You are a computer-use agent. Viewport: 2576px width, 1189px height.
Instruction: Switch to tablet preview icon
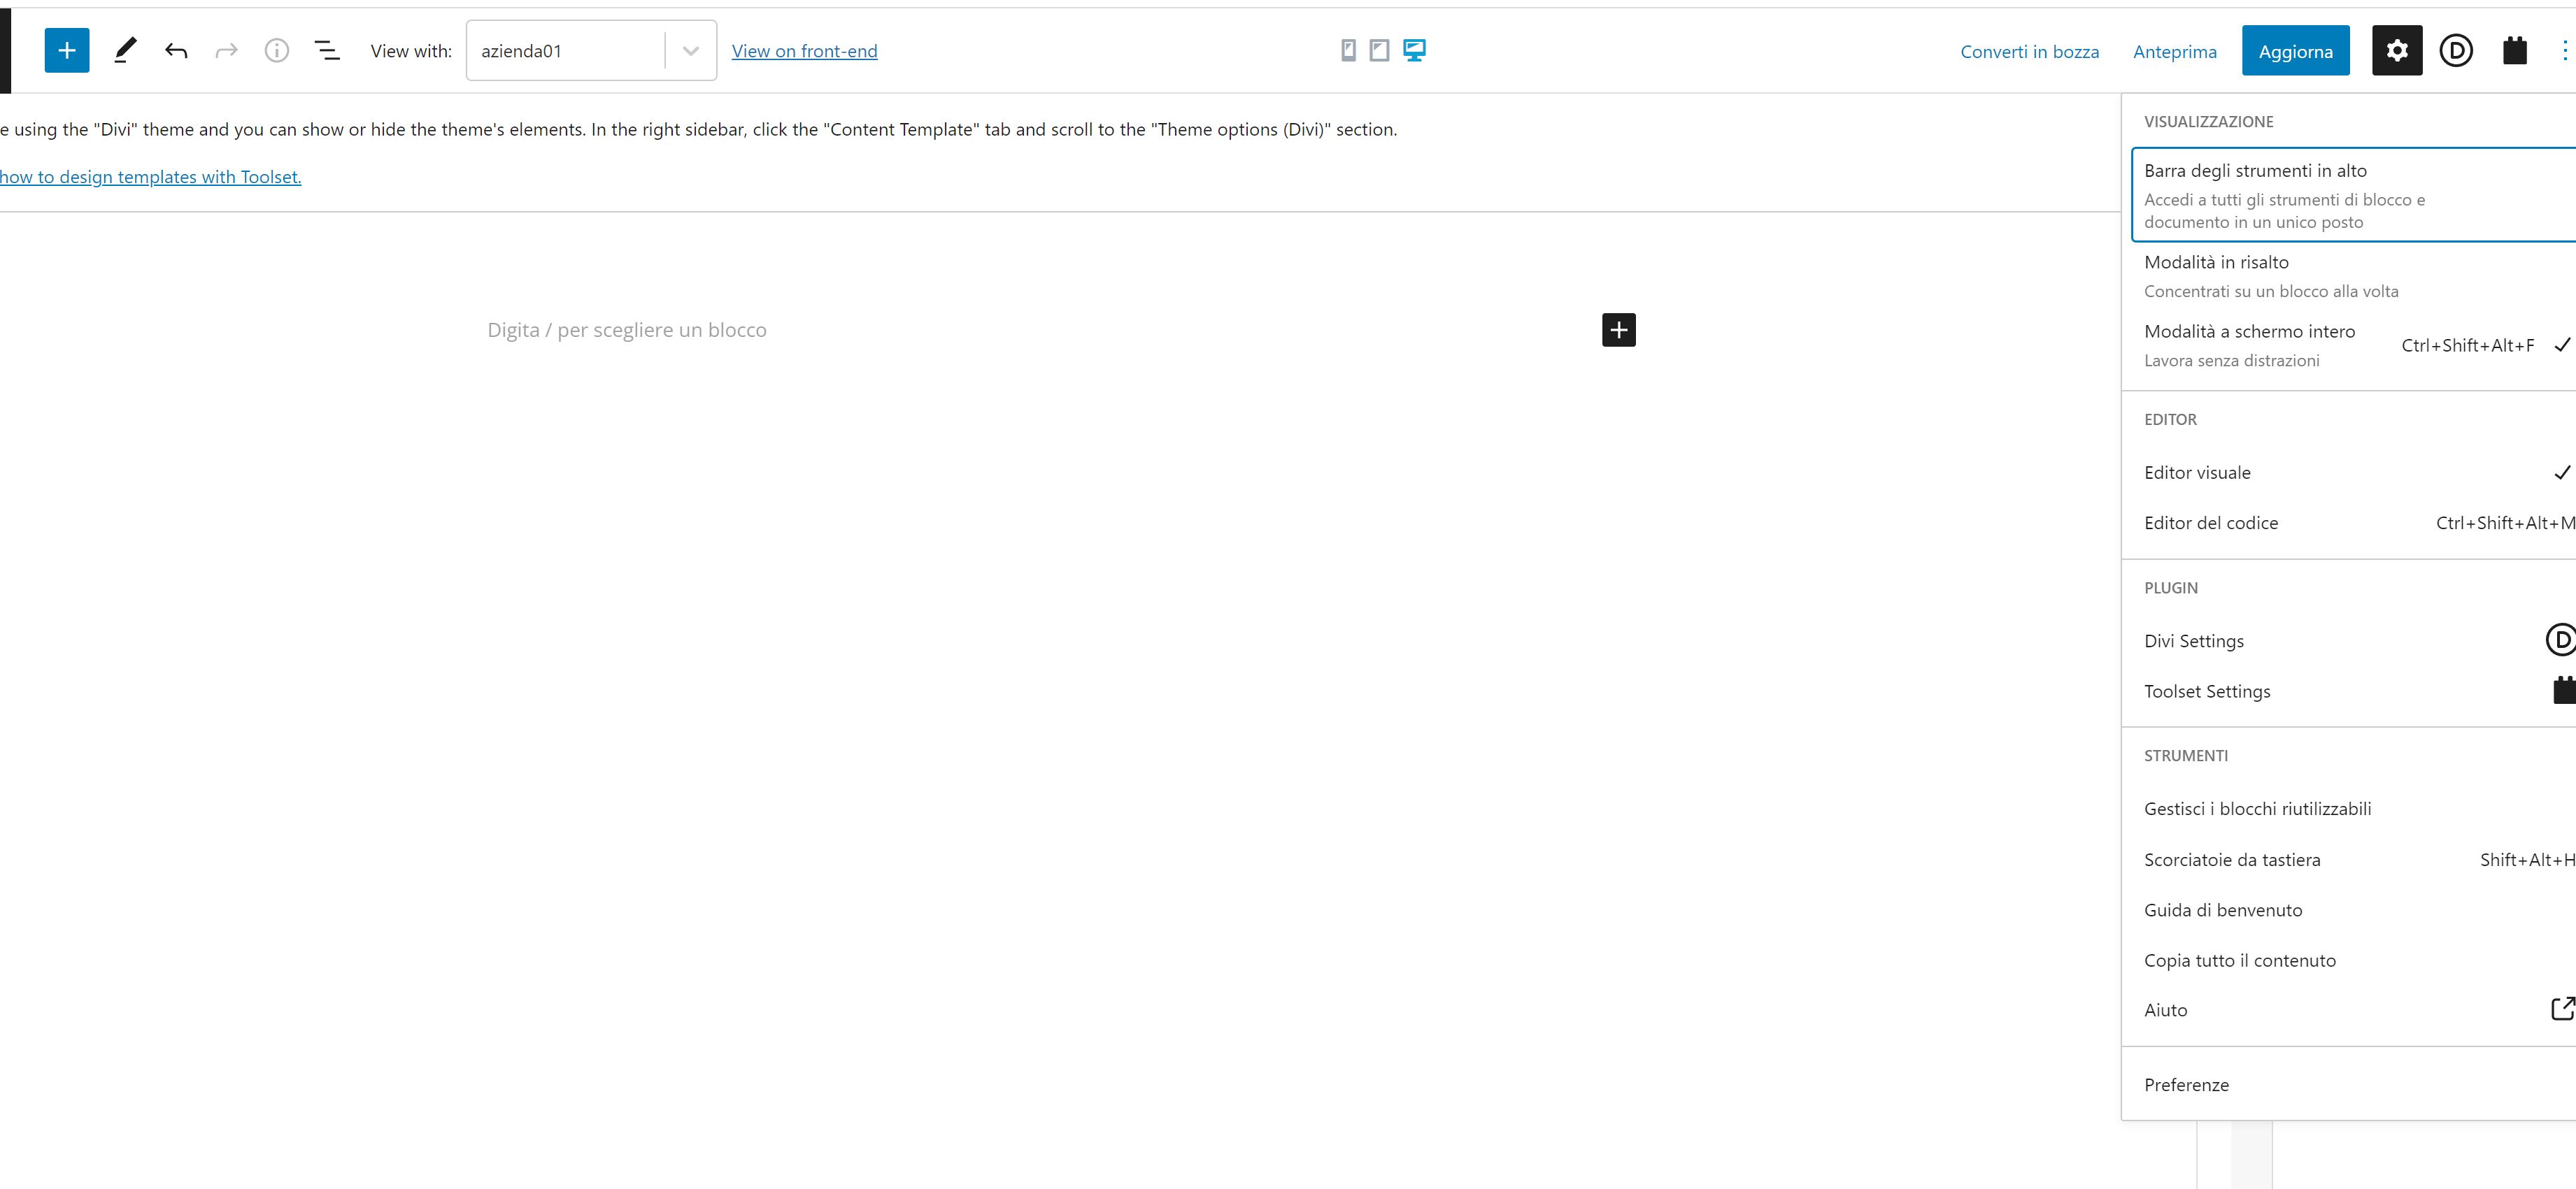click(1379, 50)
